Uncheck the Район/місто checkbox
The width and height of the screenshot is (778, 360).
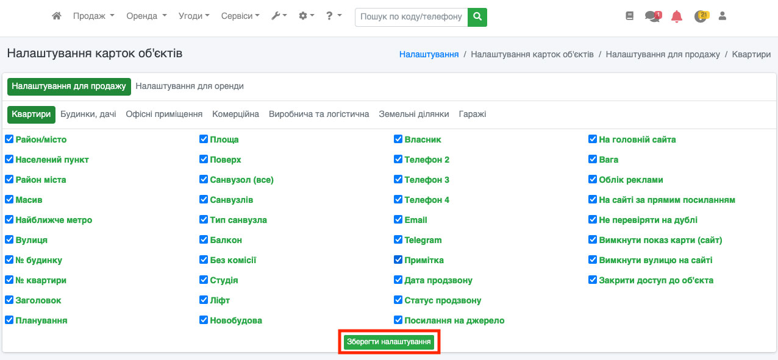pos(9,139)
